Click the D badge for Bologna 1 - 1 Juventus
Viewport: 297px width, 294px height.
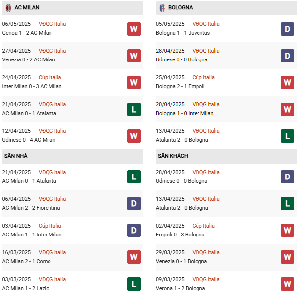click(x=288, y=29)
